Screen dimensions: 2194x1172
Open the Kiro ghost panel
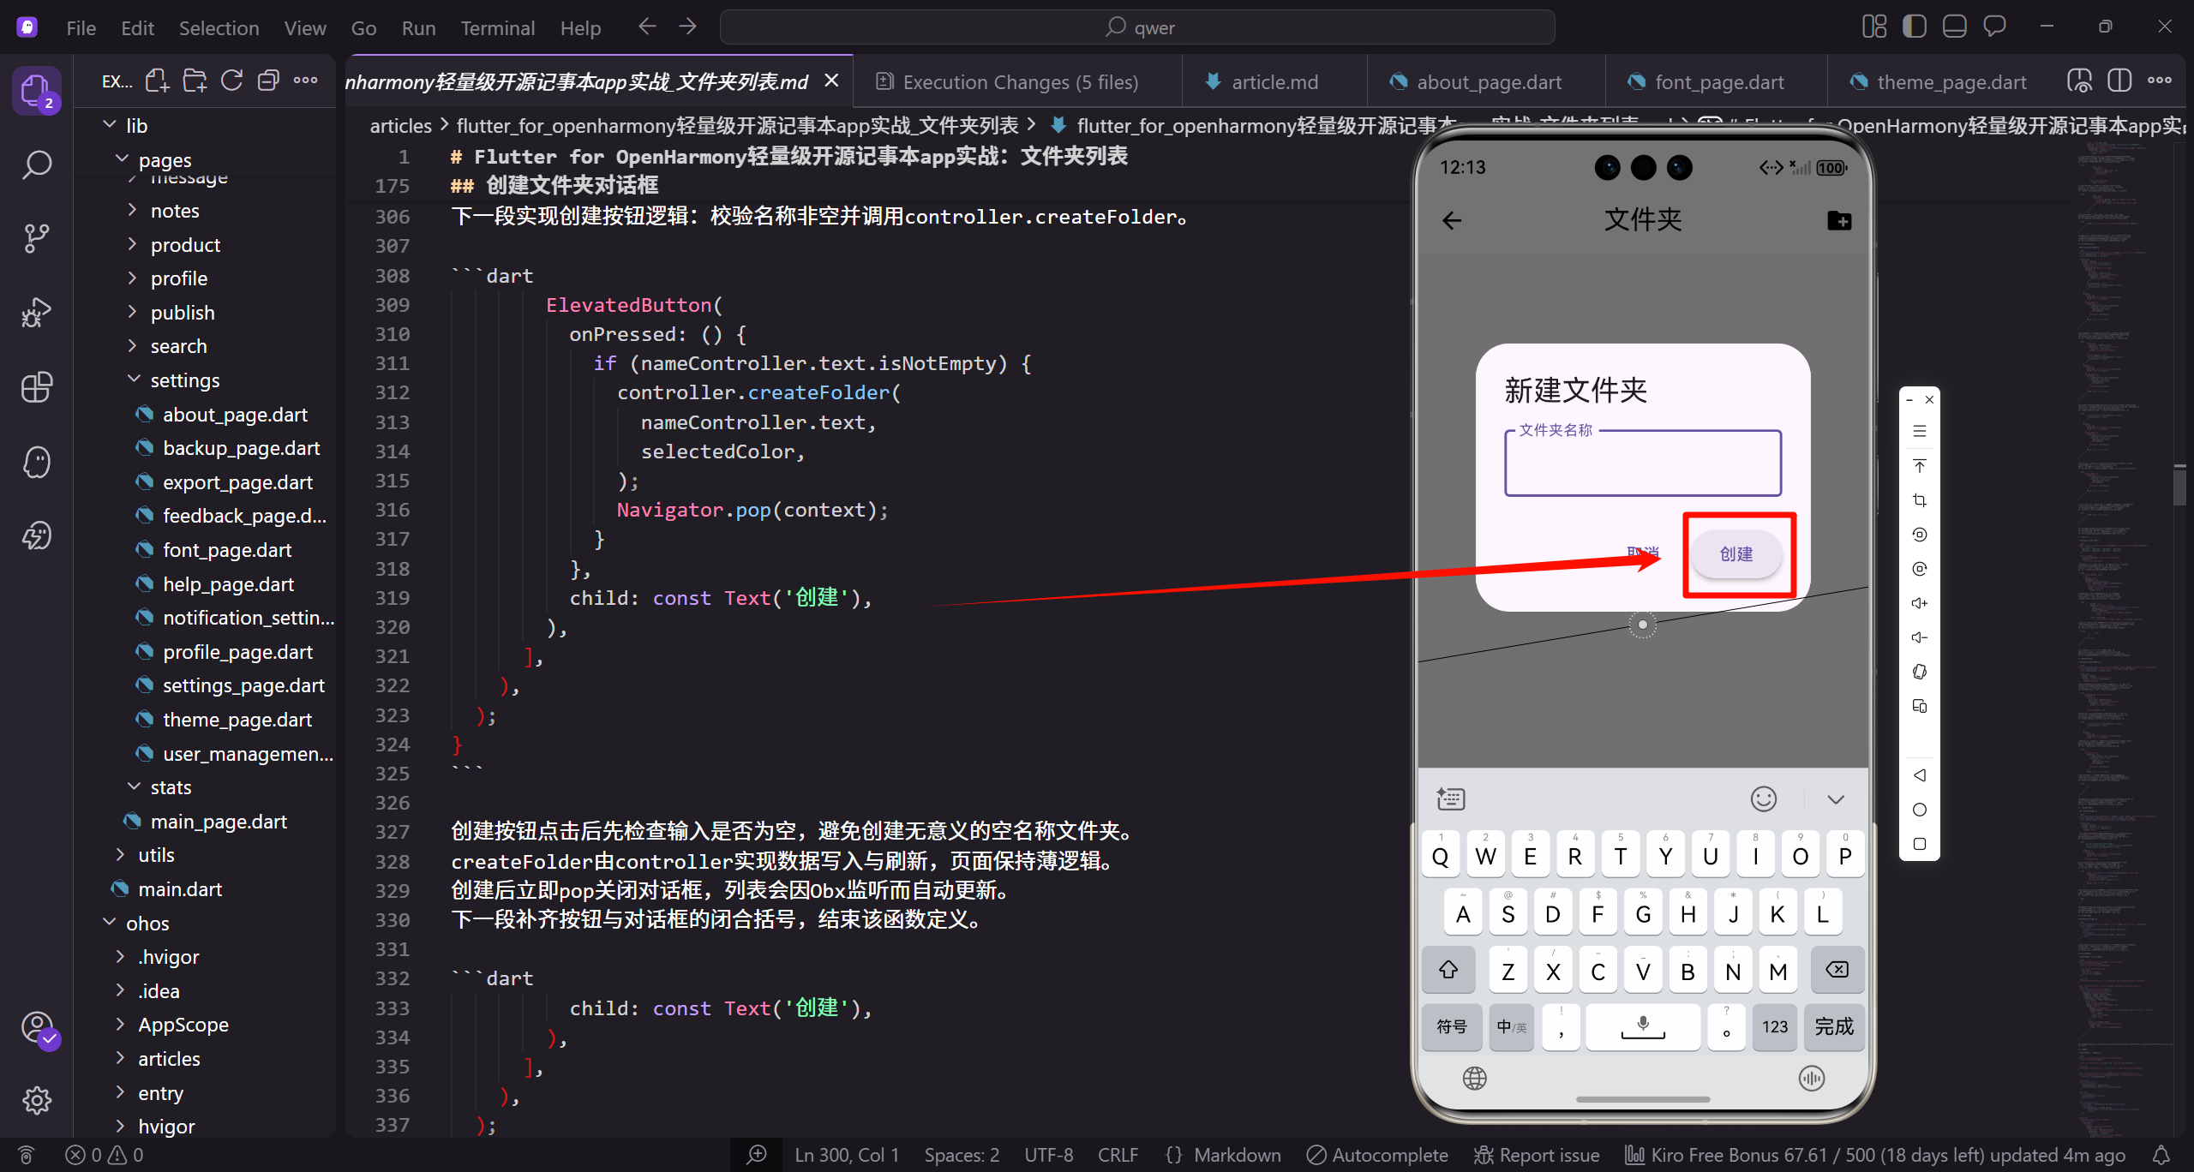pos(37,462)
